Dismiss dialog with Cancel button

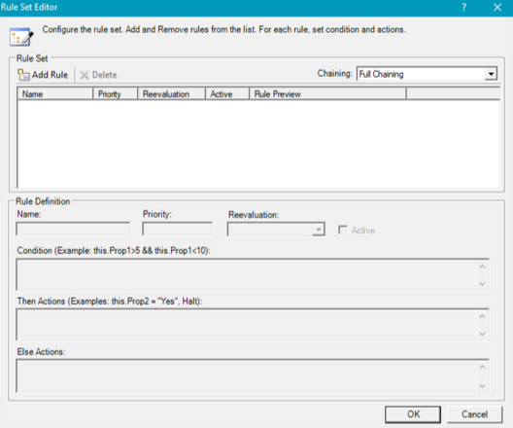tap(474, 414)
